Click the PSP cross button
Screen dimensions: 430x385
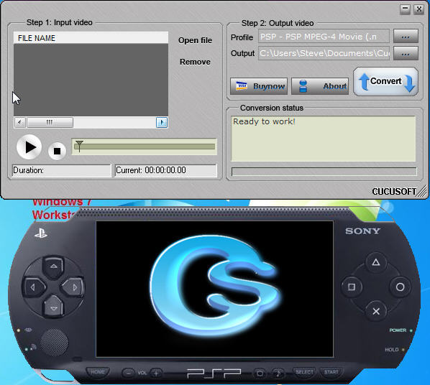376,311
